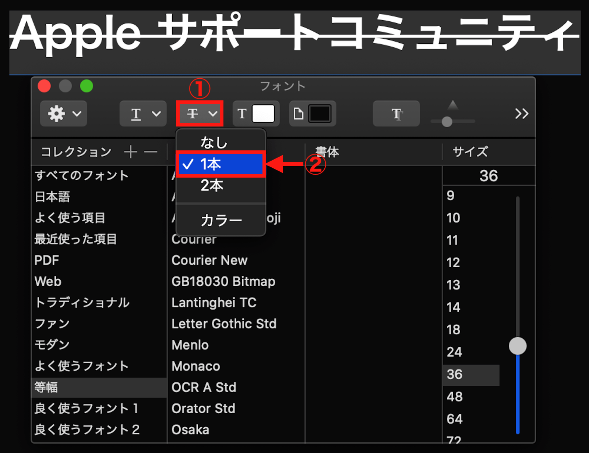Adjust the shadow opacity slider in the toolbar
Viewport: 589px width, 453px height.
click(x=447, y=121)
